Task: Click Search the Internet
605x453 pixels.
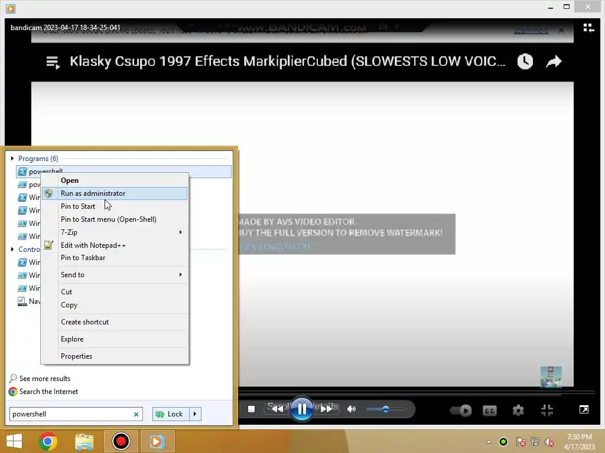Action: click(48, 392)
